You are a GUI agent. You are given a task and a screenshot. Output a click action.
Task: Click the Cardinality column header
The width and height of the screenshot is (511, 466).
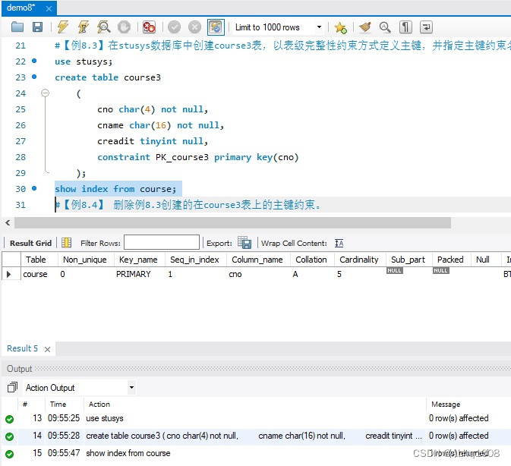pos(359,260)
